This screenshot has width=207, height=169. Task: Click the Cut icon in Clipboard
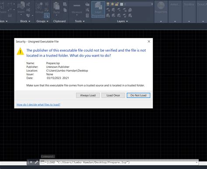click(65, 4)
